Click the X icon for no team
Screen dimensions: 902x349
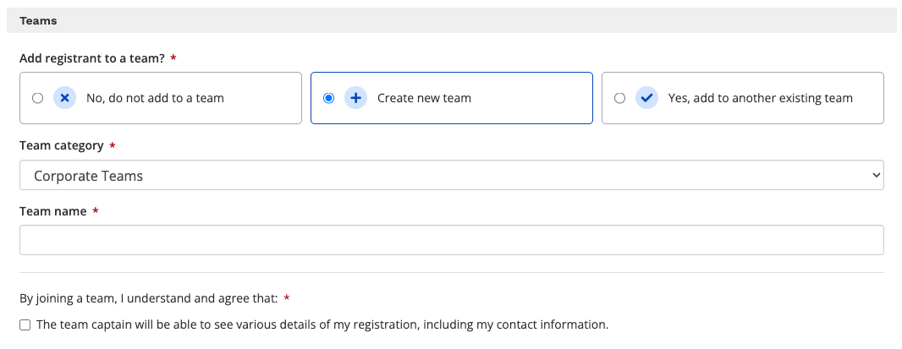[x=64, y=98]
